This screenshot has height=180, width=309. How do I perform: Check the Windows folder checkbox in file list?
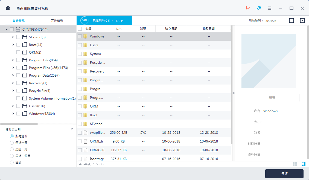pos(80,36)
